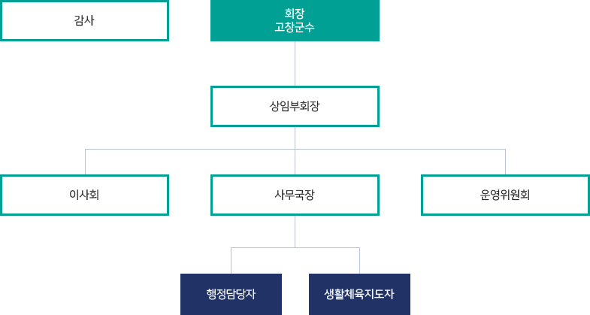Click the vertical line above 생활체육지도자
The height and width of the screenshot is (315, 590).
[x=360, y=260]
